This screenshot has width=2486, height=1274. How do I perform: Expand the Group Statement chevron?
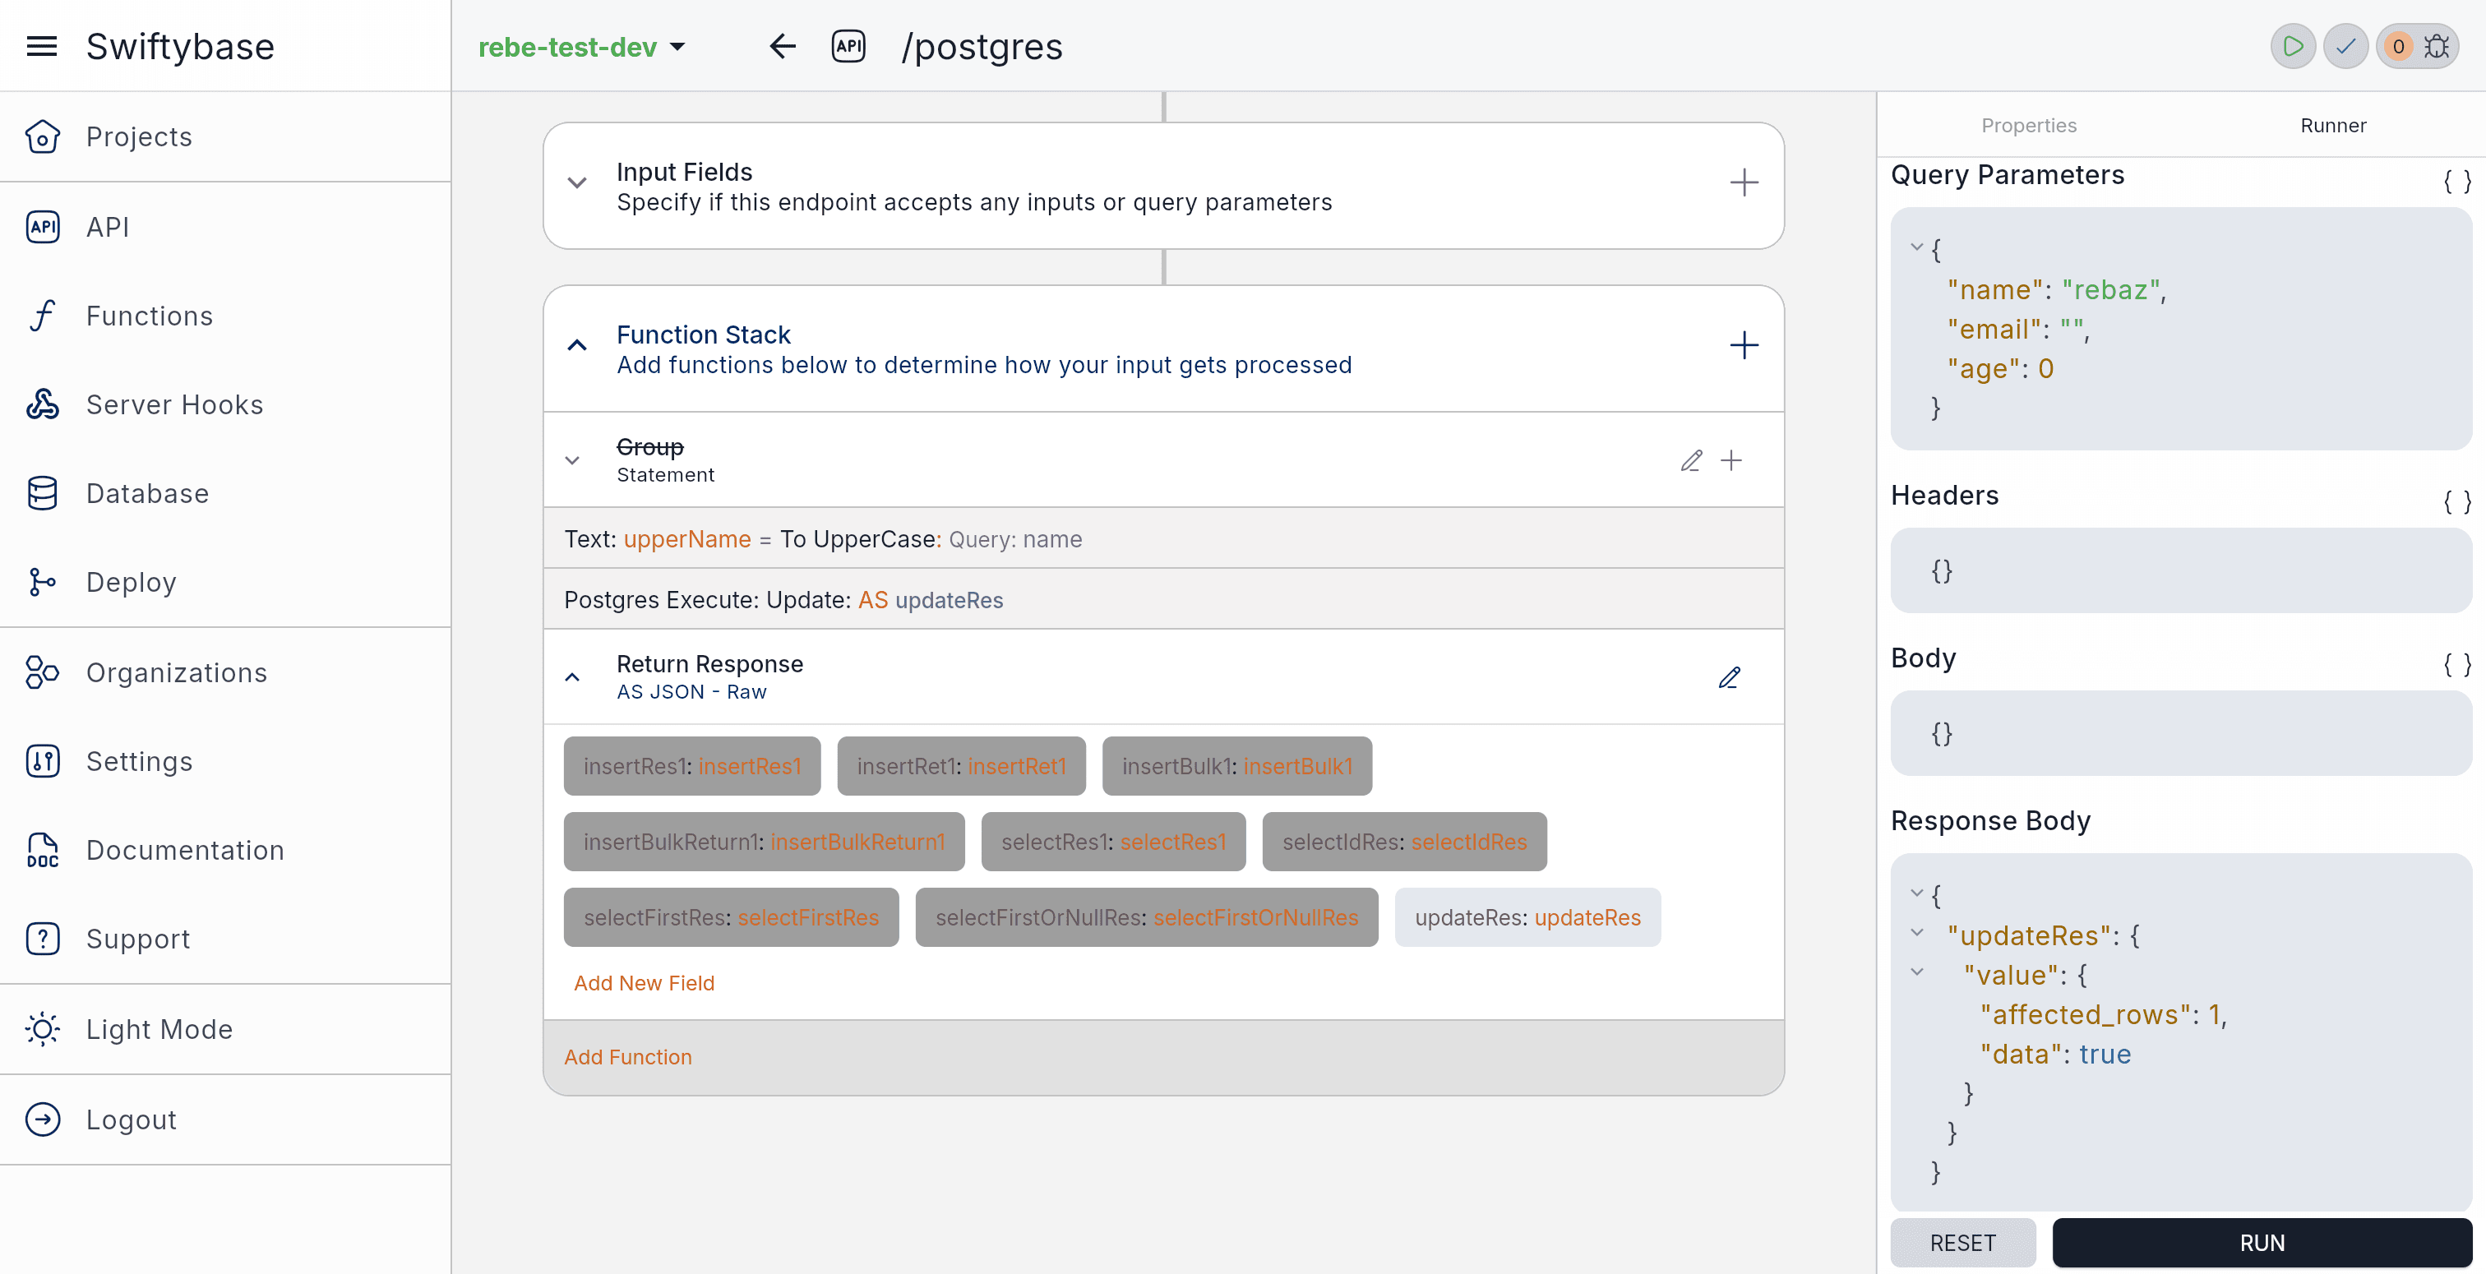(572, 460)
